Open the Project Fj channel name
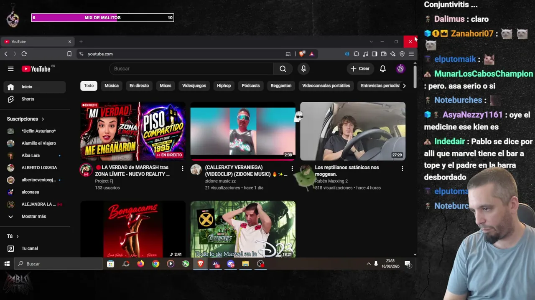 pyautogui.click(x=104, y=181)
